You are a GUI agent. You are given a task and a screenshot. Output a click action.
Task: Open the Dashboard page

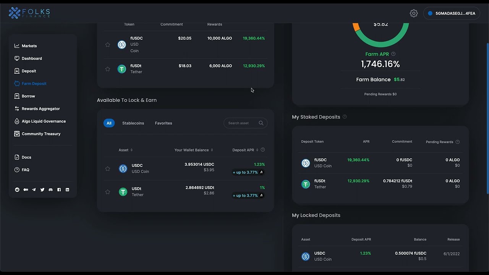[x=28, y=58]
